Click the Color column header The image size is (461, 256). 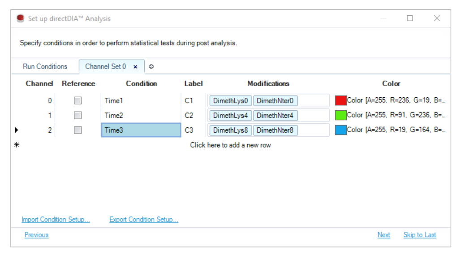(x=391, y=83)
